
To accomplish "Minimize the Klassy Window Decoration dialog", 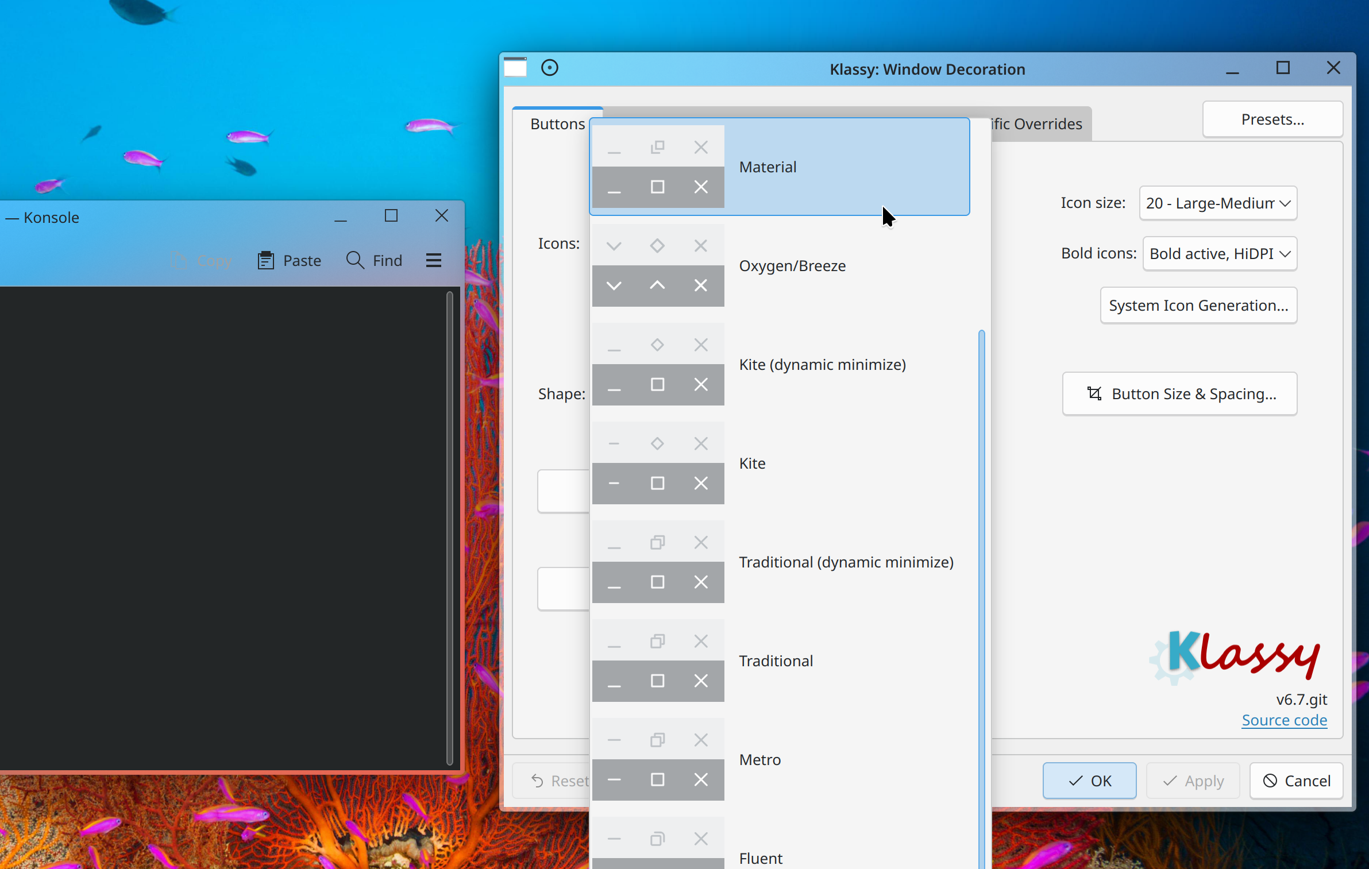I will coord(1232,69).
